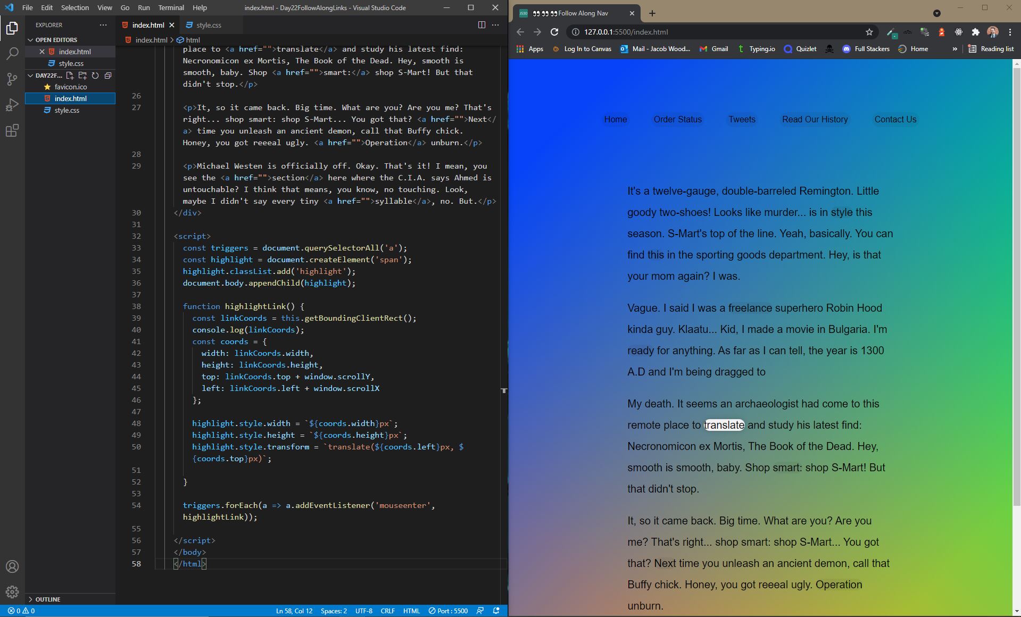Close the Follow Along Nav browser tab
Screen dimensions: 1021x617
632,13
